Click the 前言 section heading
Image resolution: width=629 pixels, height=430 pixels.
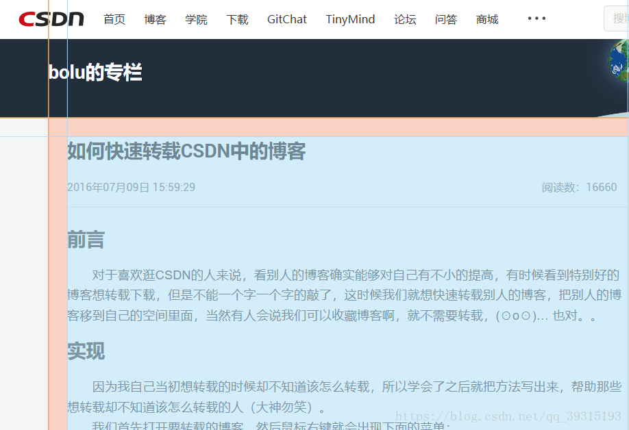pos(84,240)
